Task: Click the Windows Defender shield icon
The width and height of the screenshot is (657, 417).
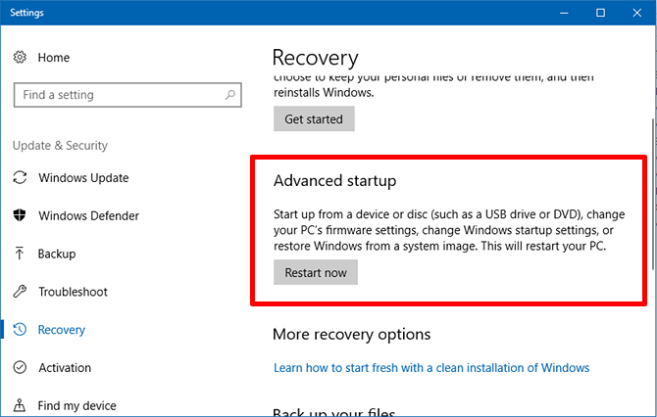Action: pos(20,215)
